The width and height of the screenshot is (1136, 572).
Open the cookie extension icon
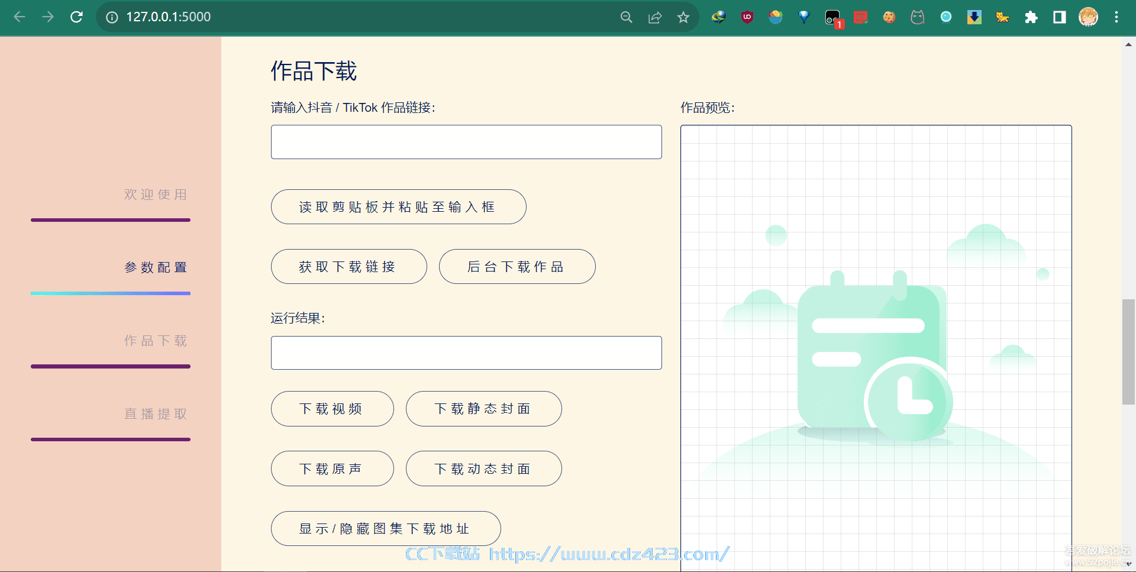[x=889, y=17]
